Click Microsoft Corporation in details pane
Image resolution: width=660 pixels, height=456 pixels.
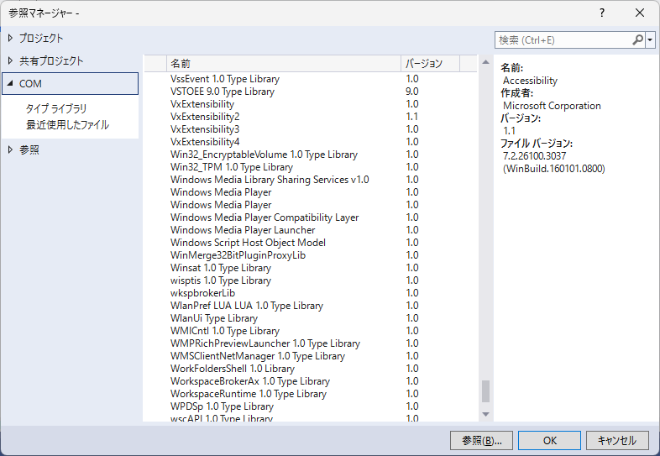pos(552,106)
